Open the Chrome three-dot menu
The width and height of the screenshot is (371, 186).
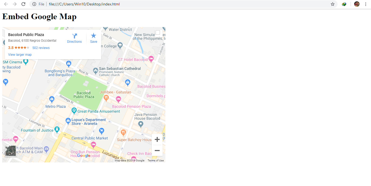366,4
